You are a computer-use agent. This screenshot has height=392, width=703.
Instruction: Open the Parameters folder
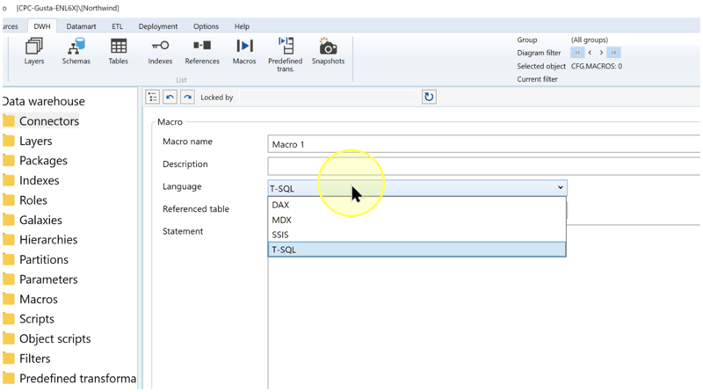pyautogui.click(x=40, y=279)
